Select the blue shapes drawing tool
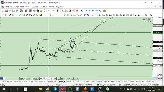The image size is (164, 92). (x=88, y=15)
